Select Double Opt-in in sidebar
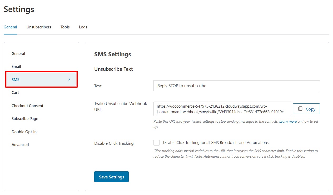Image resolution: width=333 pixels, height=195 pixels. (x=24, y=132)
